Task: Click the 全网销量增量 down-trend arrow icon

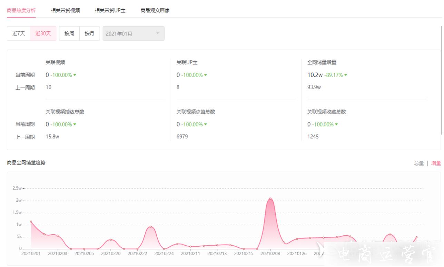Action: (346, 75)
